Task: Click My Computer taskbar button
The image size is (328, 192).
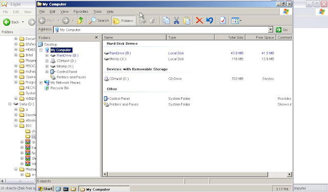Action: (x=104, y=189)
